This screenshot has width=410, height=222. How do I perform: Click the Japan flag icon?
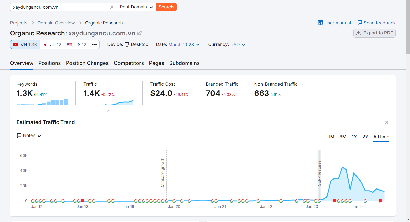point(45,45)
